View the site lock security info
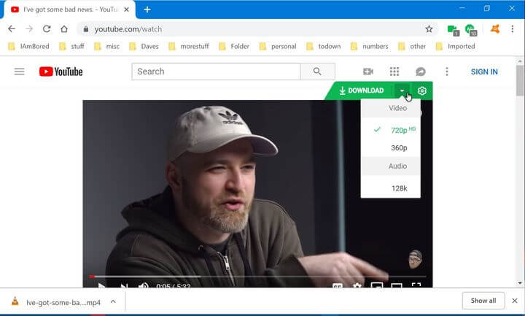This screenshot has height=316, width=525. pyautogui.click(x=86, y=29)
